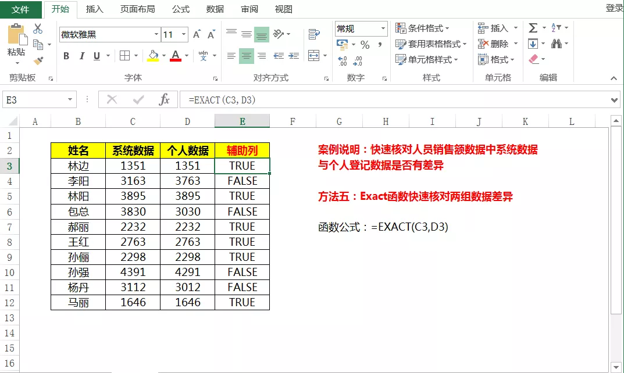Click the Sort and Filter icon

(556, 28)
